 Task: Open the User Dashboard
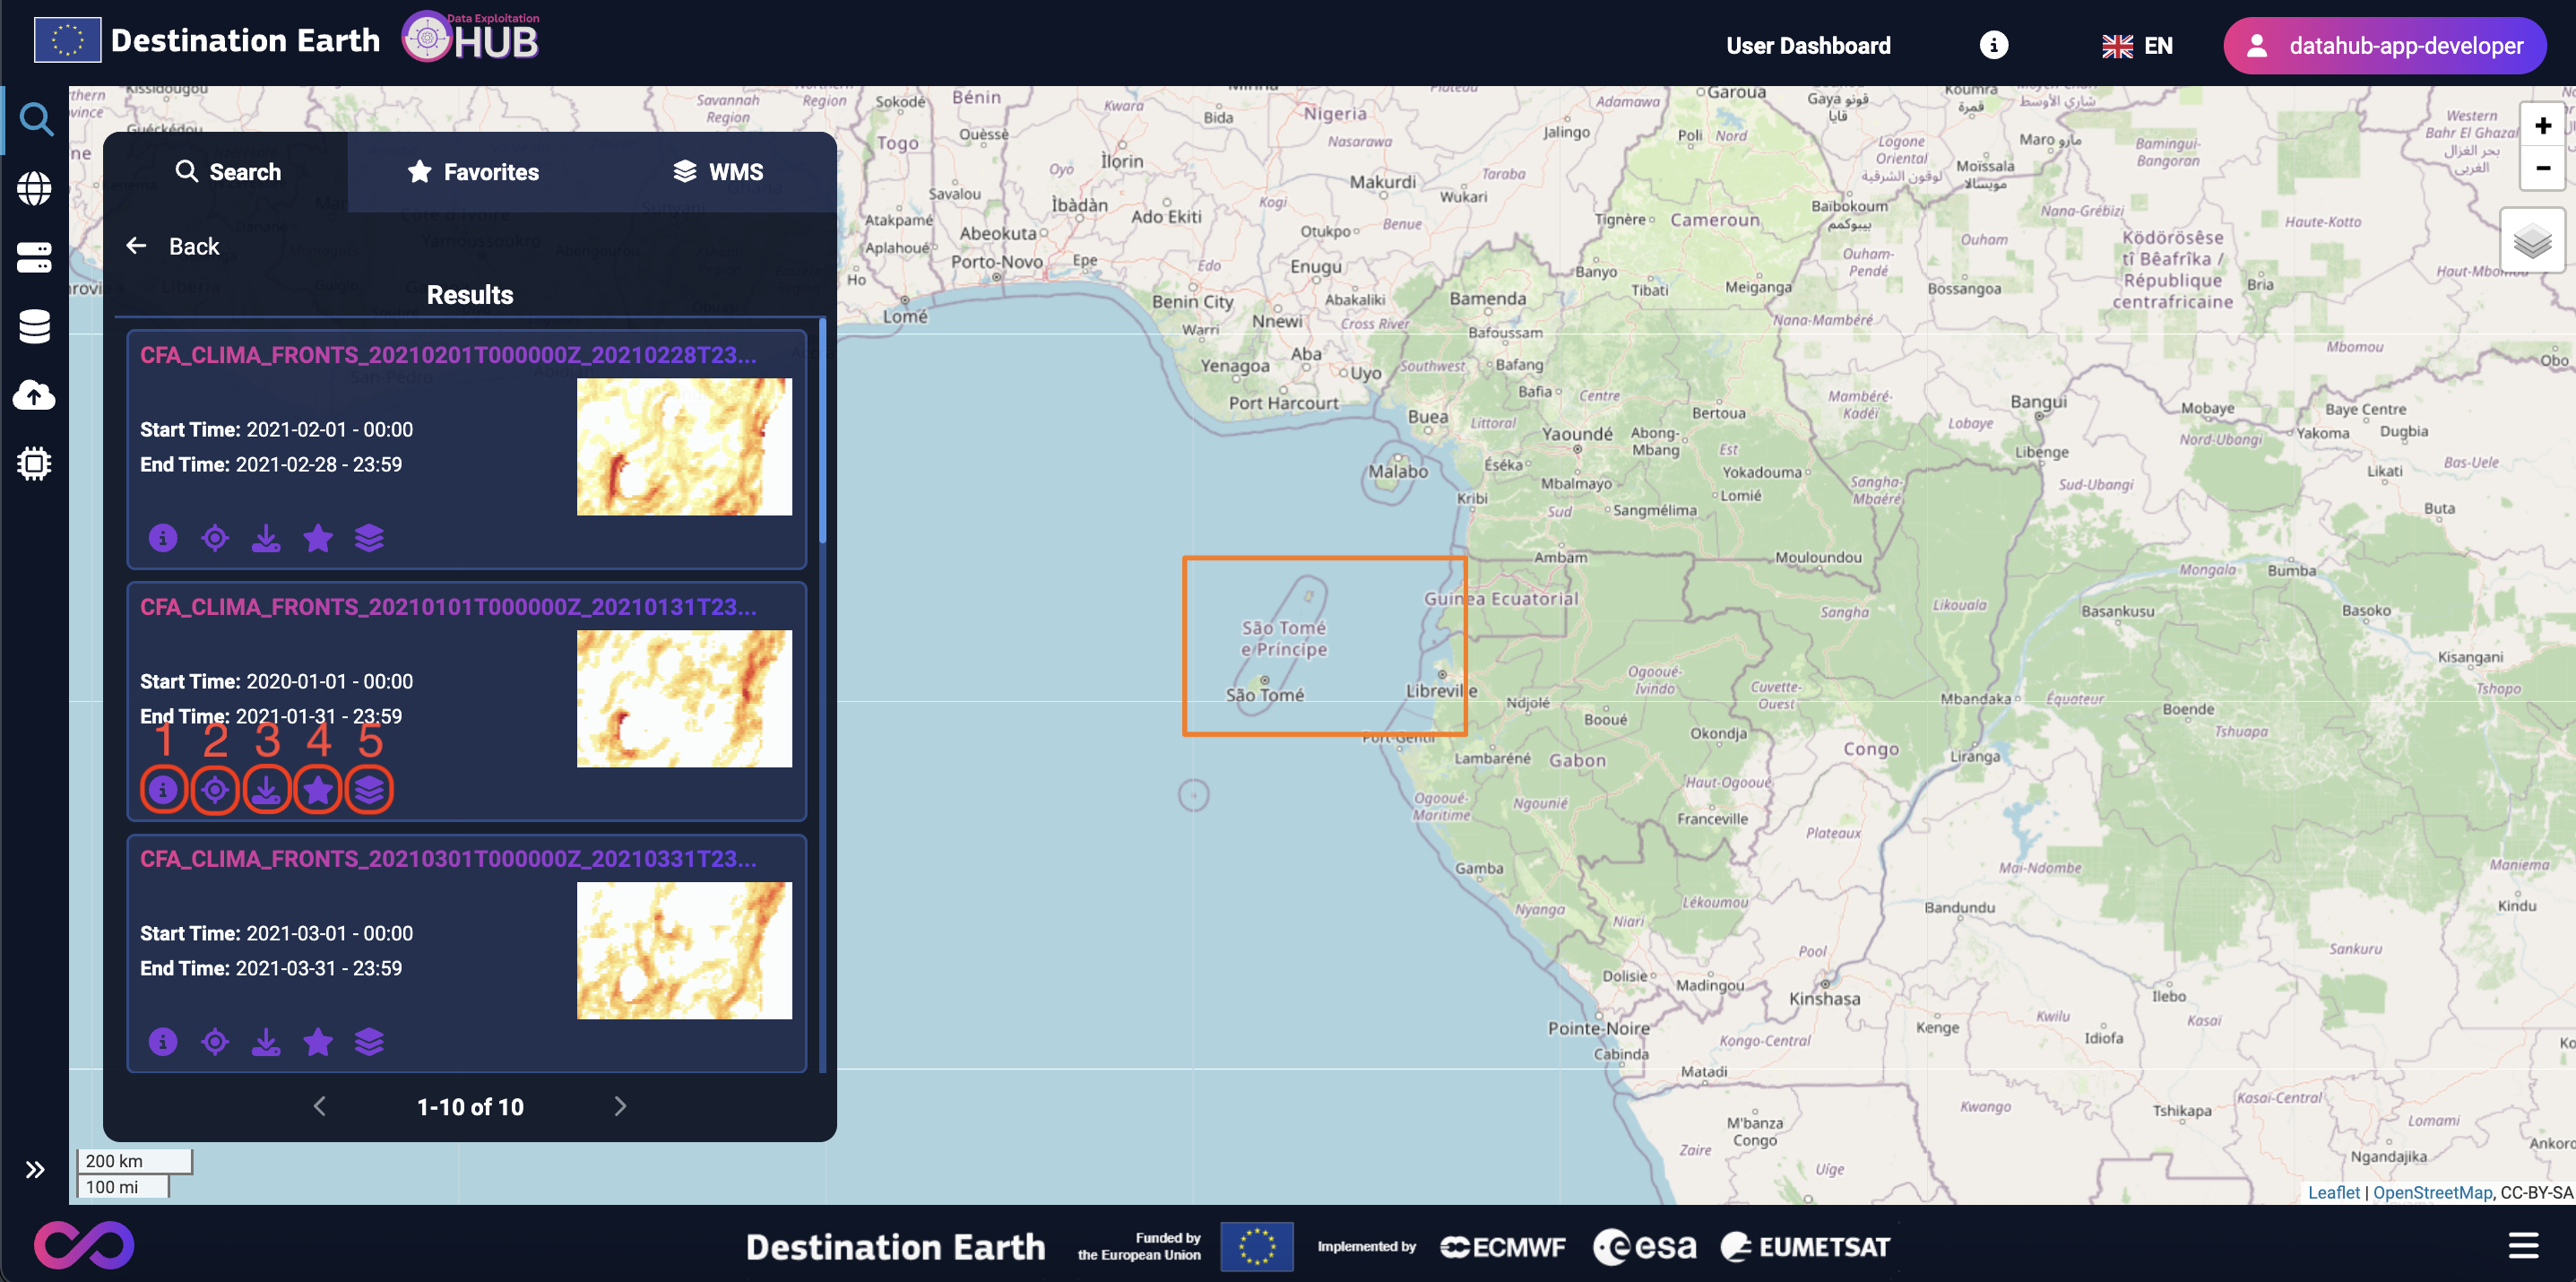(1808, 46)
